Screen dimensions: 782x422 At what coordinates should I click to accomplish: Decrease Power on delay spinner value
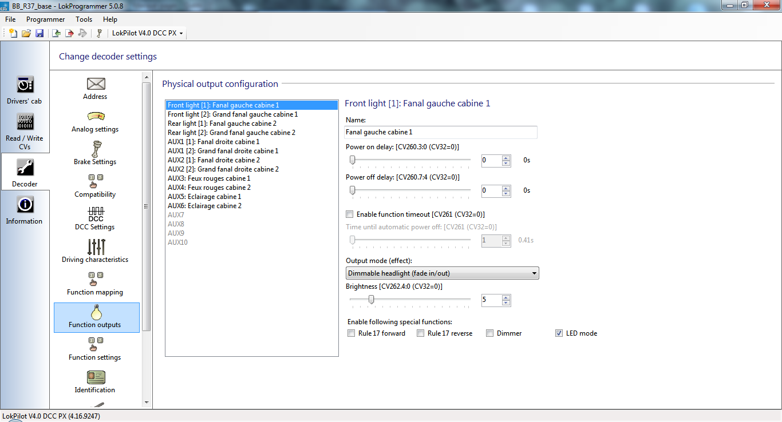pos(505,163)
